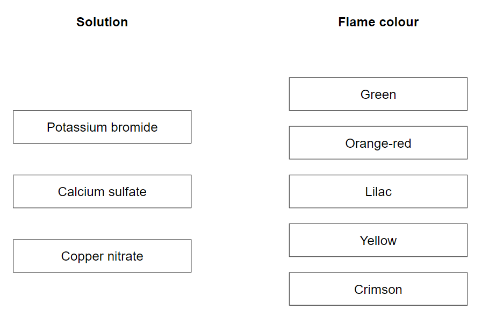Choose the Copper nitrate box
Viewport: 482px width, 317px height.
(x=102, y=256)
